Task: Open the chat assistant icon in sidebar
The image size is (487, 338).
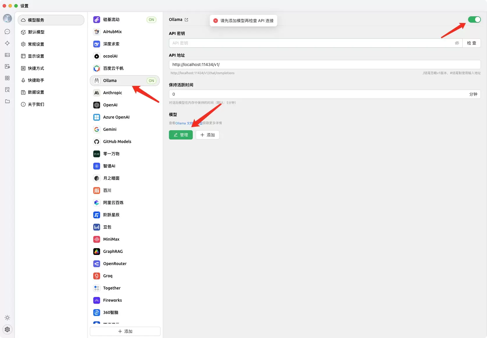Action: click(x=7, y=32)
